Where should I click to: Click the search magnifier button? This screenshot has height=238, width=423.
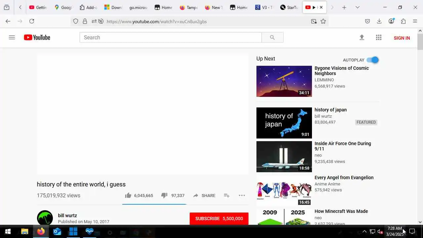272,37
